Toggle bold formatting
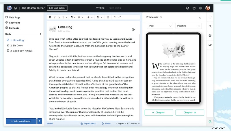The height and width of the screenshot is (131, 231). 50,17
